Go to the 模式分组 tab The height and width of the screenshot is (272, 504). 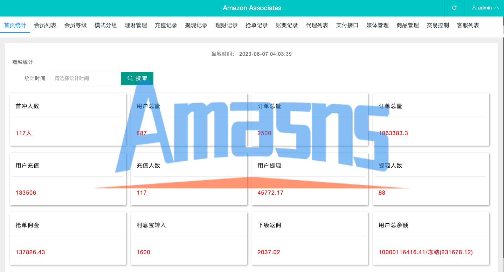[106, 25]
